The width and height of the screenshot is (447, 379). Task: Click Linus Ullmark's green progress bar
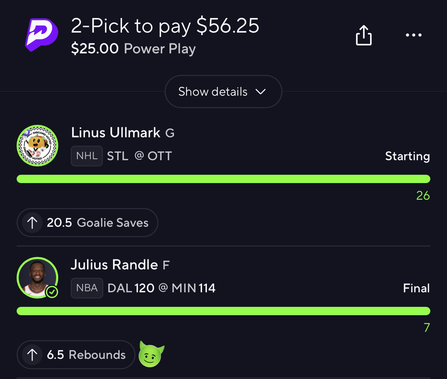tap(223, 179)
